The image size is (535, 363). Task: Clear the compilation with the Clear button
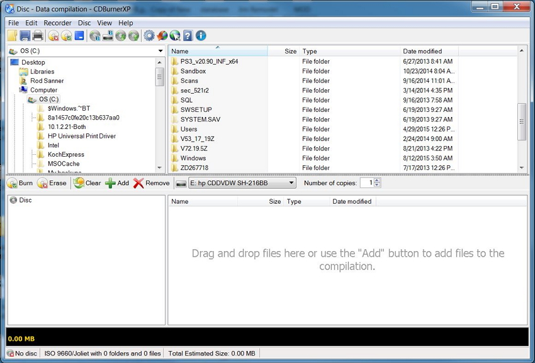[x=87, y=183]
